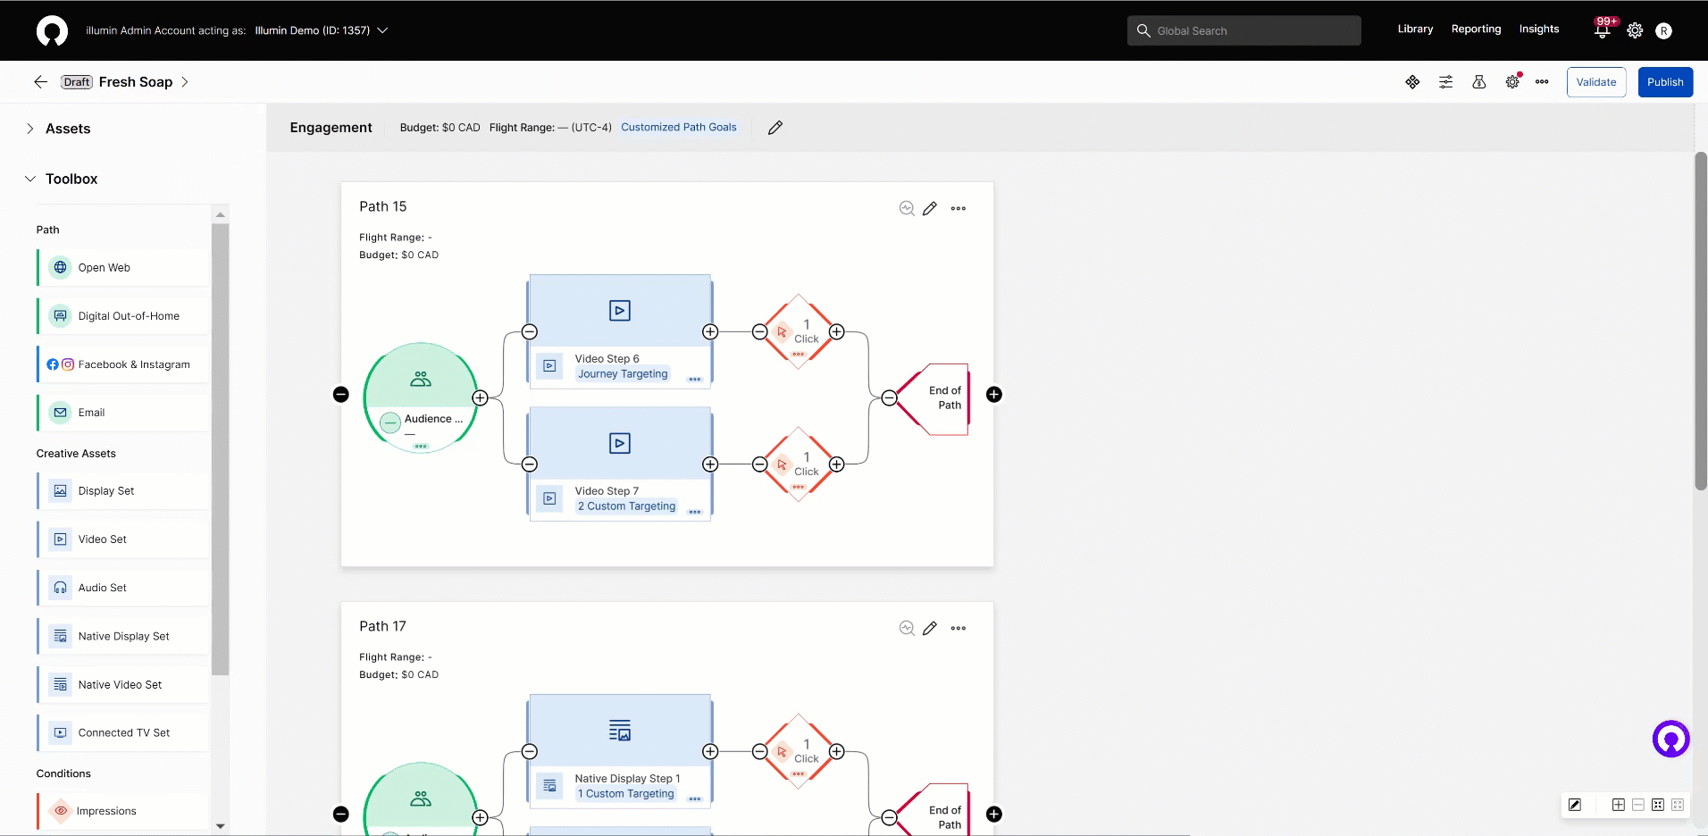Go to Insights in the top navigation
This screenshot has width=1708, height=836.
[x=1538, y=29]
